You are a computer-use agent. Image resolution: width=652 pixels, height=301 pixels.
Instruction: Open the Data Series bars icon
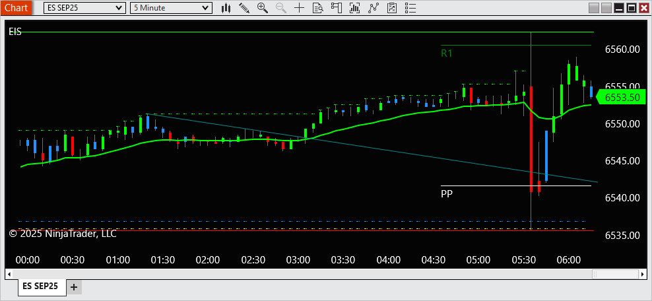point(354,7)
